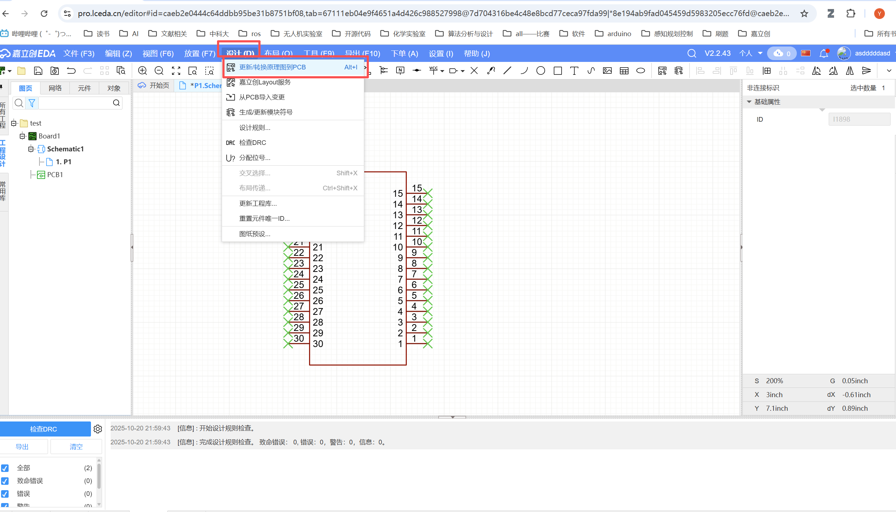Click the Insert Table toolbar icon
This screenshot has height=512, width=896.
point(624,71)
